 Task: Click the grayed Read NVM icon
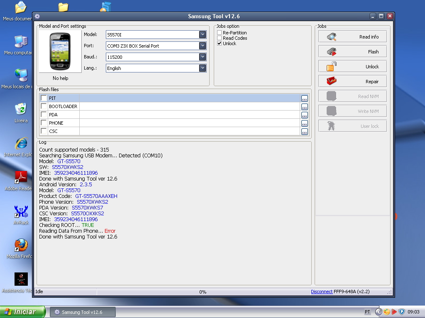tap(332, 96)
